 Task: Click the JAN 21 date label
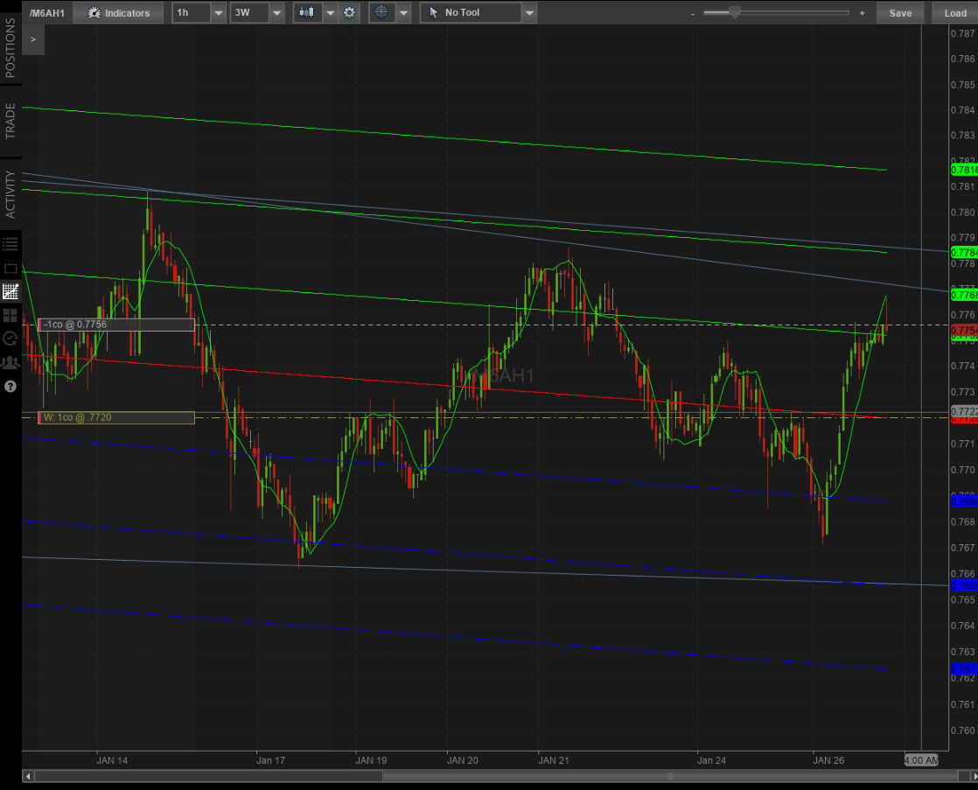click(554, 760)
